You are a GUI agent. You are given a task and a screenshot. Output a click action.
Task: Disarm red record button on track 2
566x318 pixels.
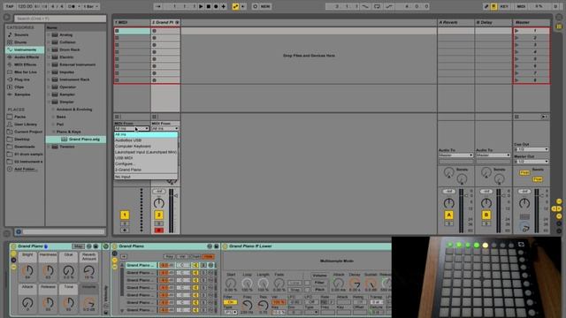(x=159, y=230)
